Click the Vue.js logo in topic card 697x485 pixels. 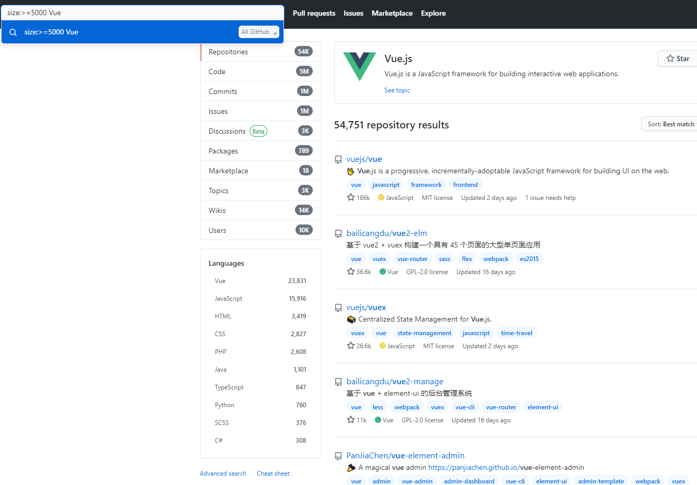pyautogui.click(x=360, y=66)
